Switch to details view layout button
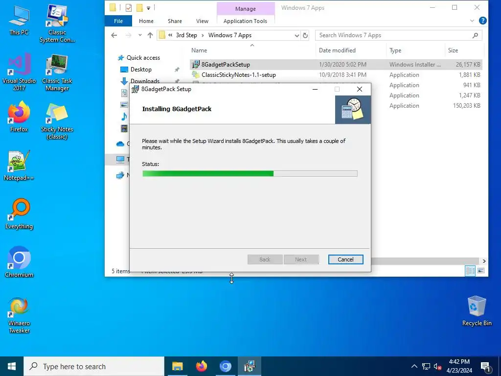 pos(470,271)
